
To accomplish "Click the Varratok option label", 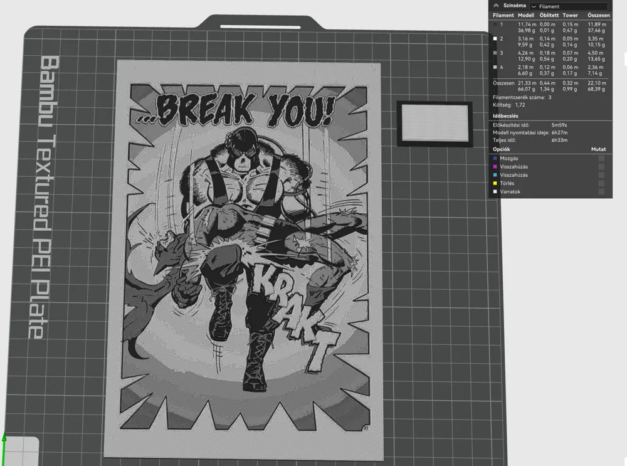I will coord(510,192).
